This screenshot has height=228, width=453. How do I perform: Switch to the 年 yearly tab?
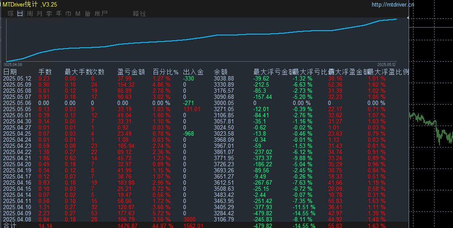click(x=59, y=14)
